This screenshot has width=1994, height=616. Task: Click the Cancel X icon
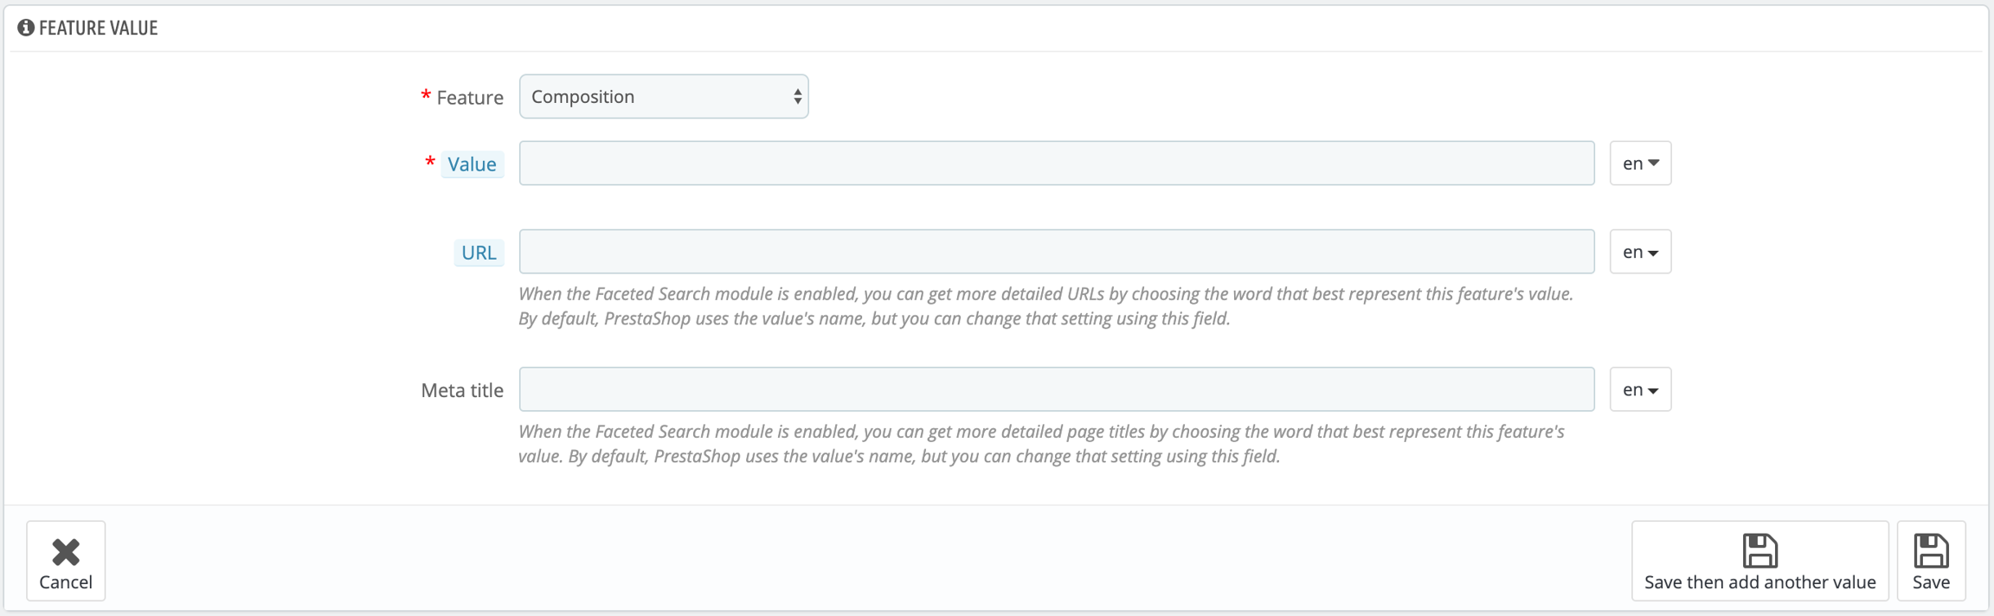pos(66,551)
